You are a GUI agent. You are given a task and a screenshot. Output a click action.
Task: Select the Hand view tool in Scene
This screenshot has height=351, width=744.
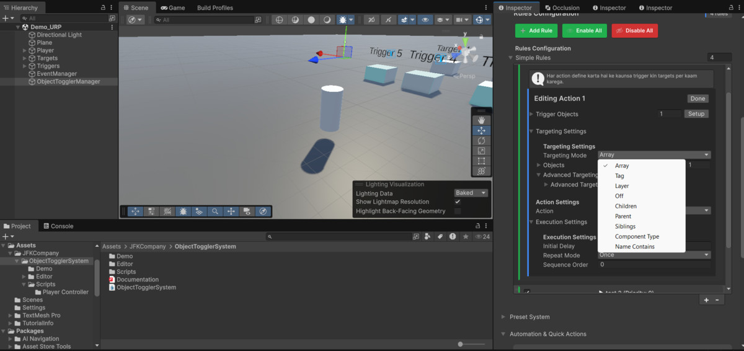click(x=481, y=120)
